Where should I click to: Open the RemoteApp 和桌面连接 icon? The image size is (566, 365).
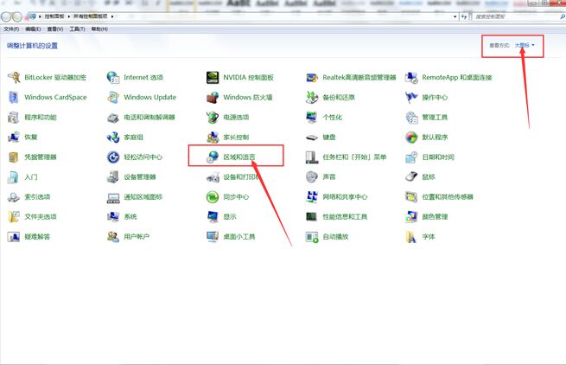411,77
